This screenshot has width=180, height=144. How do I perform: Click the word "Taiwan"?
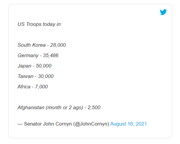26,76
